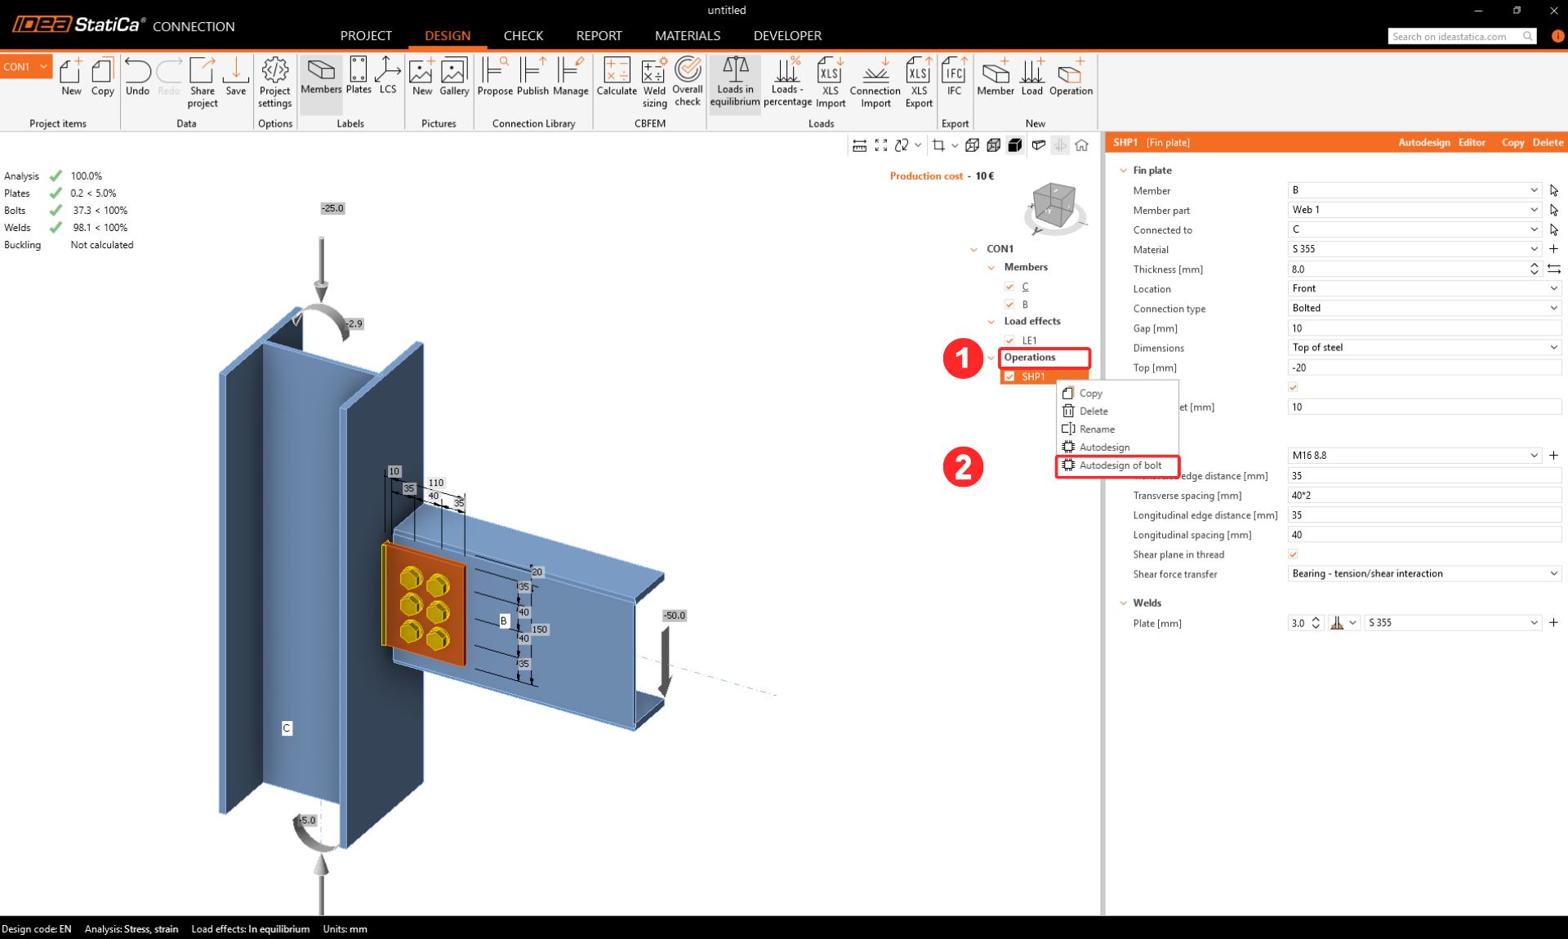Toggle Shear plane in thread checkbox
Image resolution: width=1568 pixels, height=939 pixels.
click(1293, 554)
